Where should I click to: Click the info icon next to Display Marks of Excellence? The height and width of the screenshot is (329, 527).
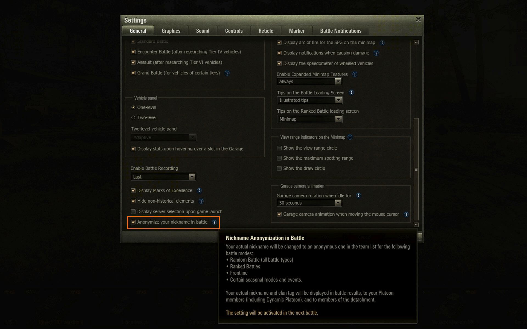click(200, 190)
